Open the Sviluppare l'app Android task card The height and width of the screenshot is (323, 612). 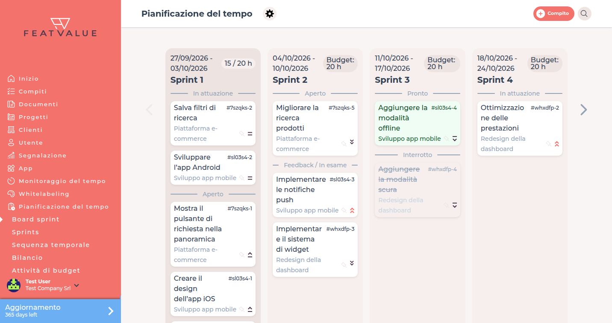[x=213, y=168]
